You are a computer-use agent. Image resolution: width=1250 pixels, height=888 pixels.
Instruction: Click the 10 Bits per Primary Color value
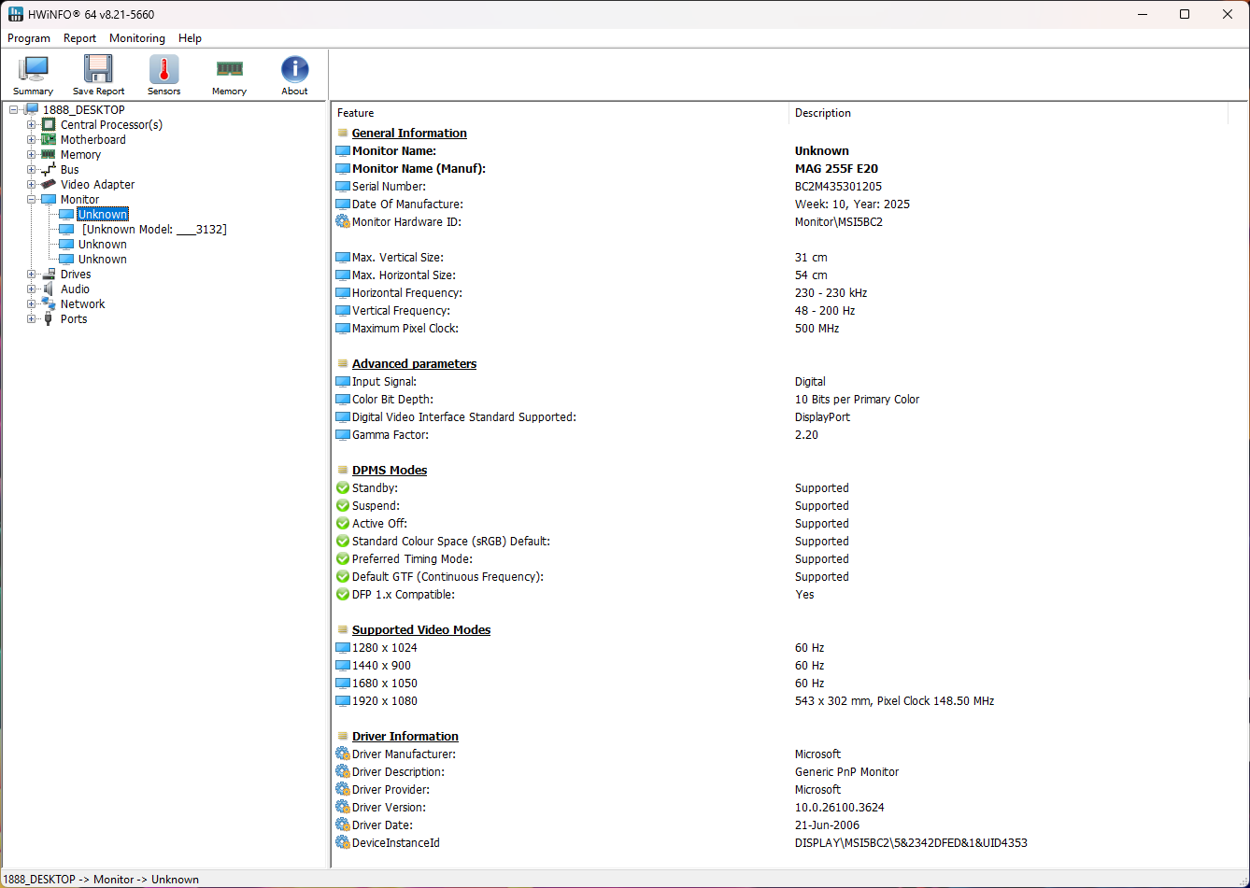click(x=858, y=400)
